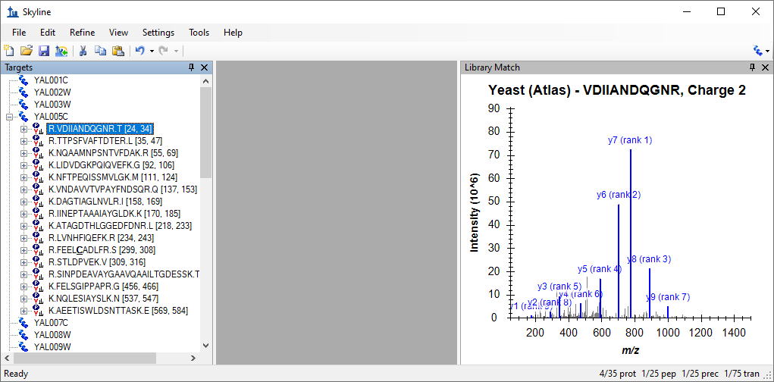The height and width of the screenshot is (382, 774).
Task: Pin the Library Match panel with pushpin
Action: click(752, 67)
